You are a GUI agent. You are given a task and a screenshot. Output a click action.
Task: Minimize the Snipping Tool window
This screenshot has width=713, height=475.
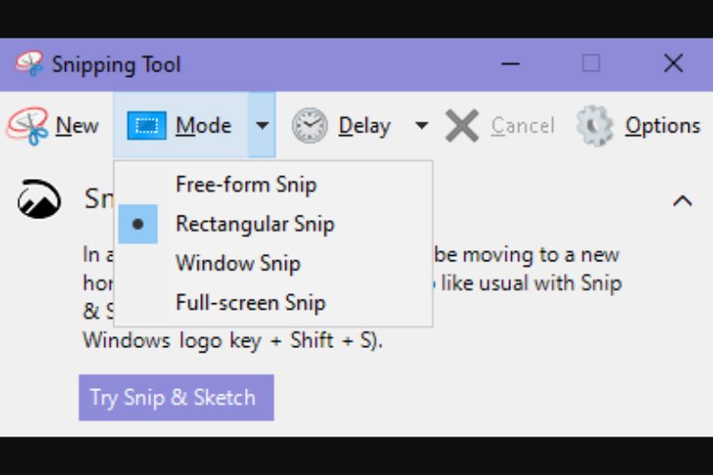click(x=510, y=64)
